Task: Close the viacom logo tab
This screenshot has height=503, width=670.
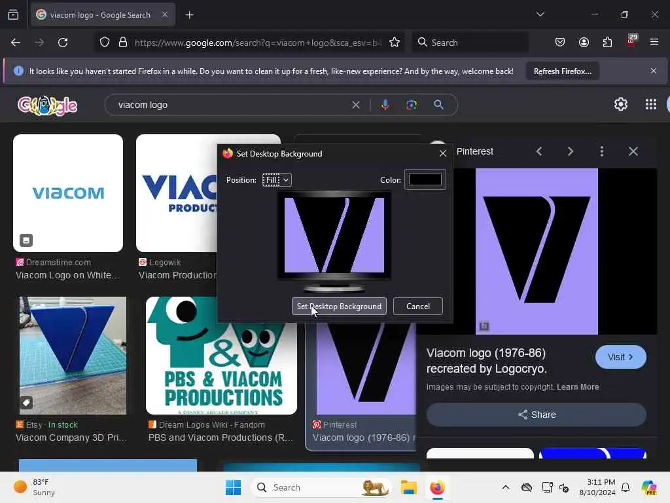Action: pos(165,15)
